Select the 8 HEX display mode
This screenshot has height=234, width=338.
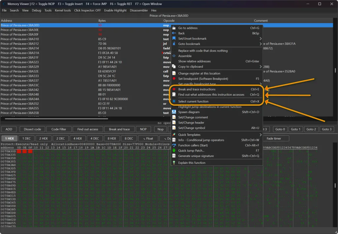(x=112, y=138)
